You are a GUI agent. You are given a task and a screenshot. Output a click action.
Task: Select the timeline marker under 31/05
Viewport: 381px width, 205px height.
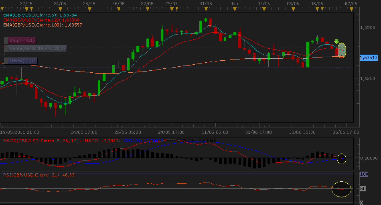coord(205,9)
